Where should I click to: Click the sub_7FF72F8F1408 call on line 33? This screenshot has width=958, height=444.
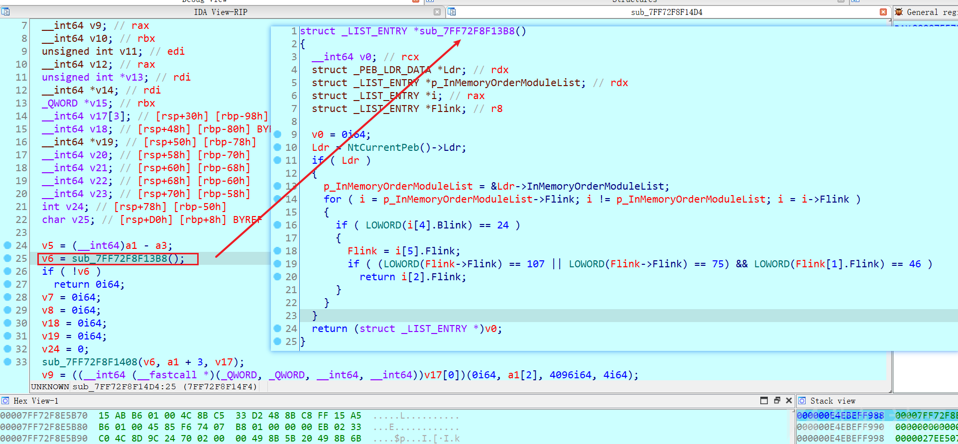90,362
